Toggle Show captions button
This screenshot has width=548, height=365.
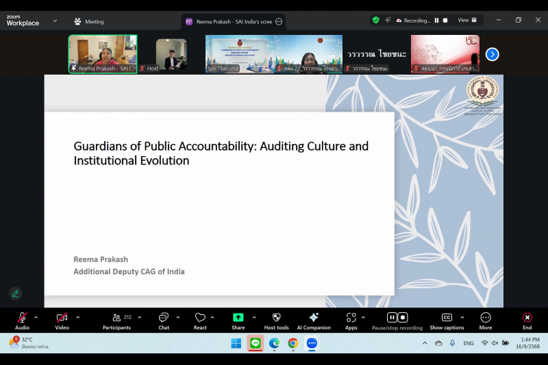pos(447,318)
